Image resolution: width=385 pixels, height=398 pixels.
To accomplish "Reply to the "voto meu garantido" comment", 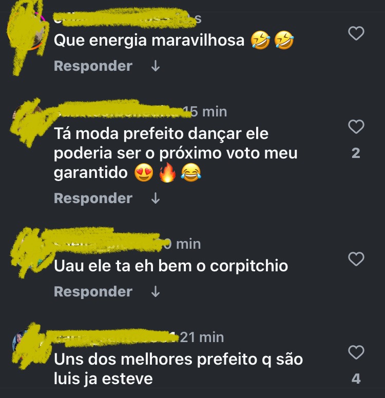I will tap(93, 198).
